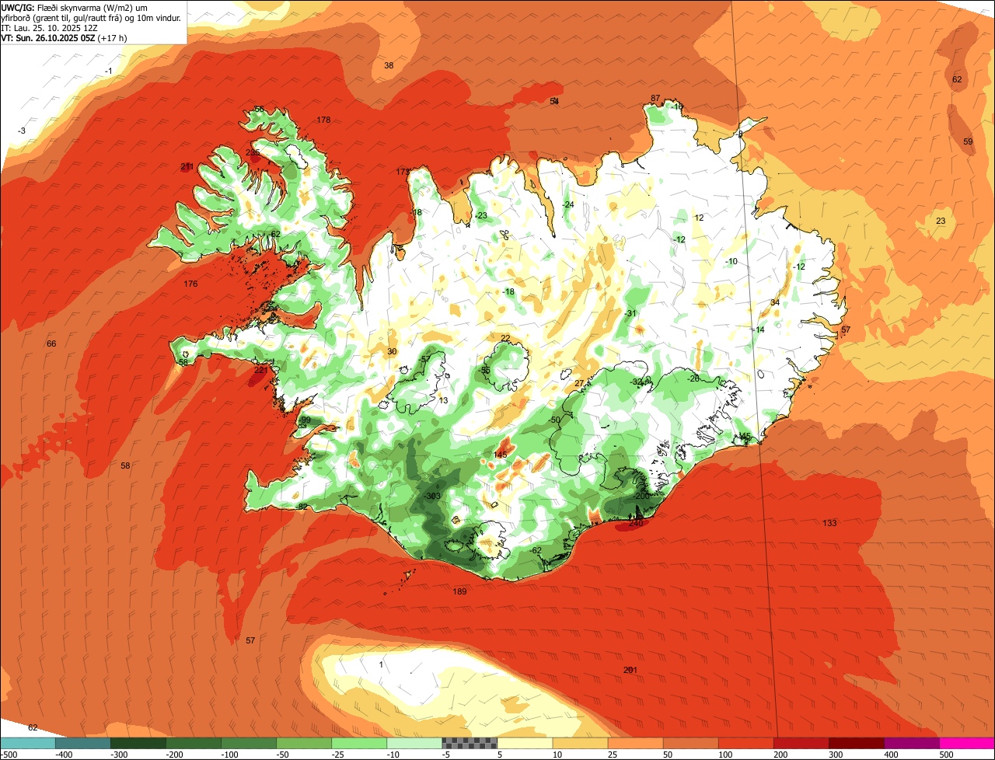Select the '240' value near the southeast coast
Image resolution: width=995 pixels, height=760 pixels.
pyautogui.click(x=636, y=523)
